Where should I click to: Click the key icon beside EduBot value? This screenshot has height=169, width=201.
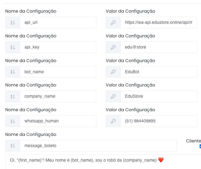click(113, 72)
